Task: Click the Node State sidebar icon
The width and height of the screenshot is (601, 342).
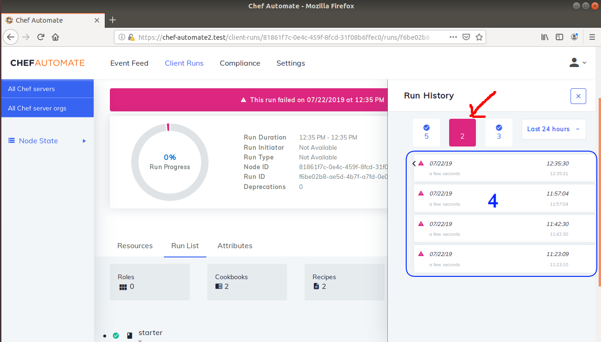Action: point(12,140)
